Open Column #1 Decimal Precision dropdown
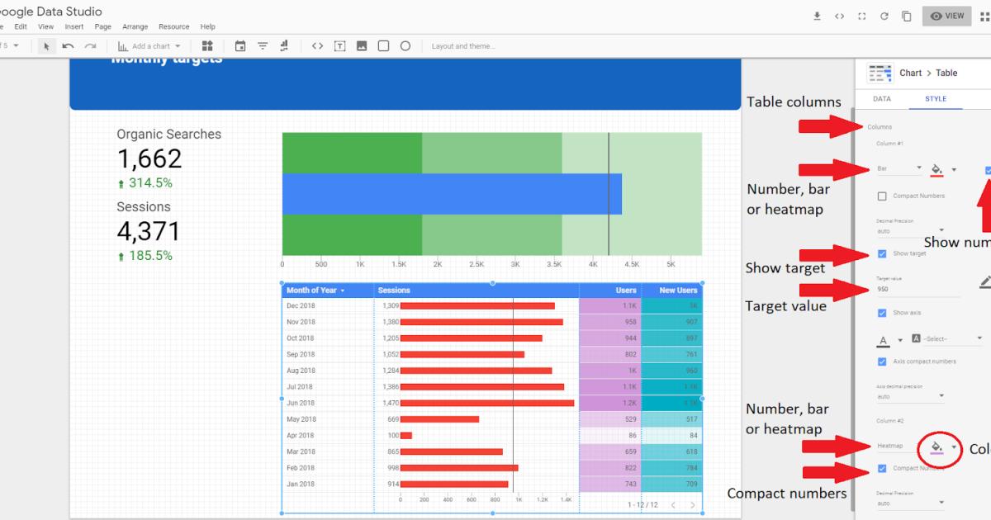The width and height of the screenshot is (991, 520). (x=911, y=231)
